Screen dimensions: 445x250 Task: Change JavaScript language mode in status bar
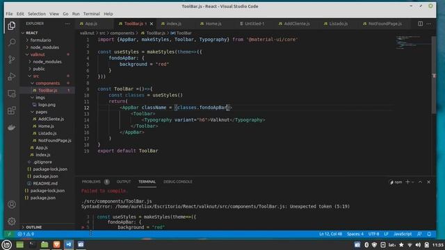(x=403, y=234)
